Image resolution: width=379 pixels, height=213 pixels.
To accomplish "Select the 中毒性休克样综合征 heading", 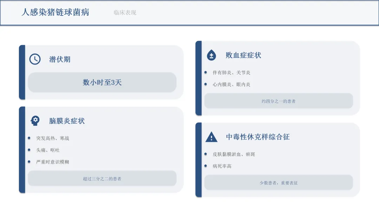I will pyautogui.click(x=258, y=137).
